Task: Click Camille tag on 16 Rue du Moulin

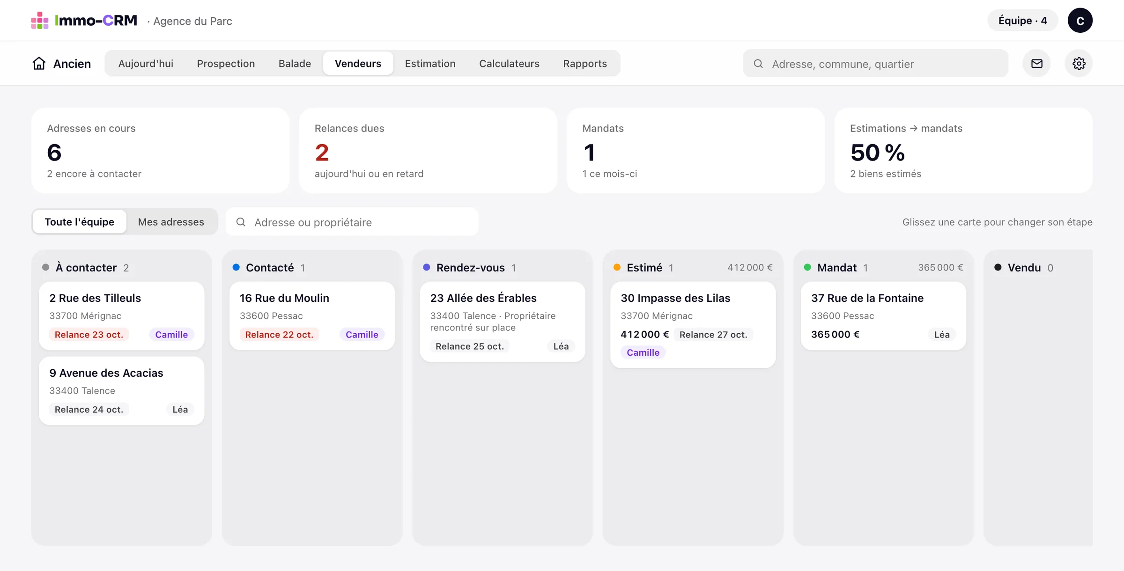Action: (x=362, y=335)
